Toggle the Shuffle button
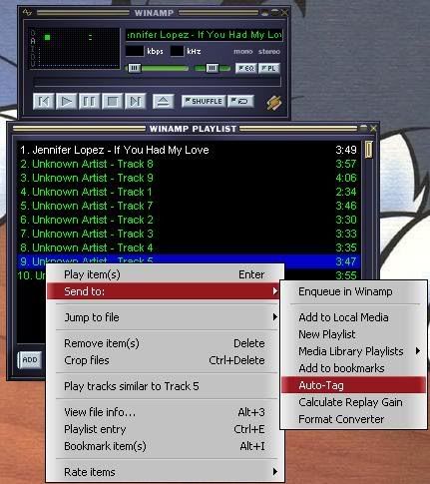The image size is (430, 484). 204,101
